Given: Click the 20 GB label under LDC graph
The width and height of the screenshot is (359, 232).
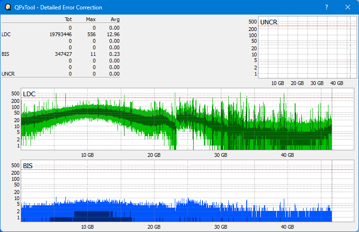Looking at the screenshot, I should [154, 155].
